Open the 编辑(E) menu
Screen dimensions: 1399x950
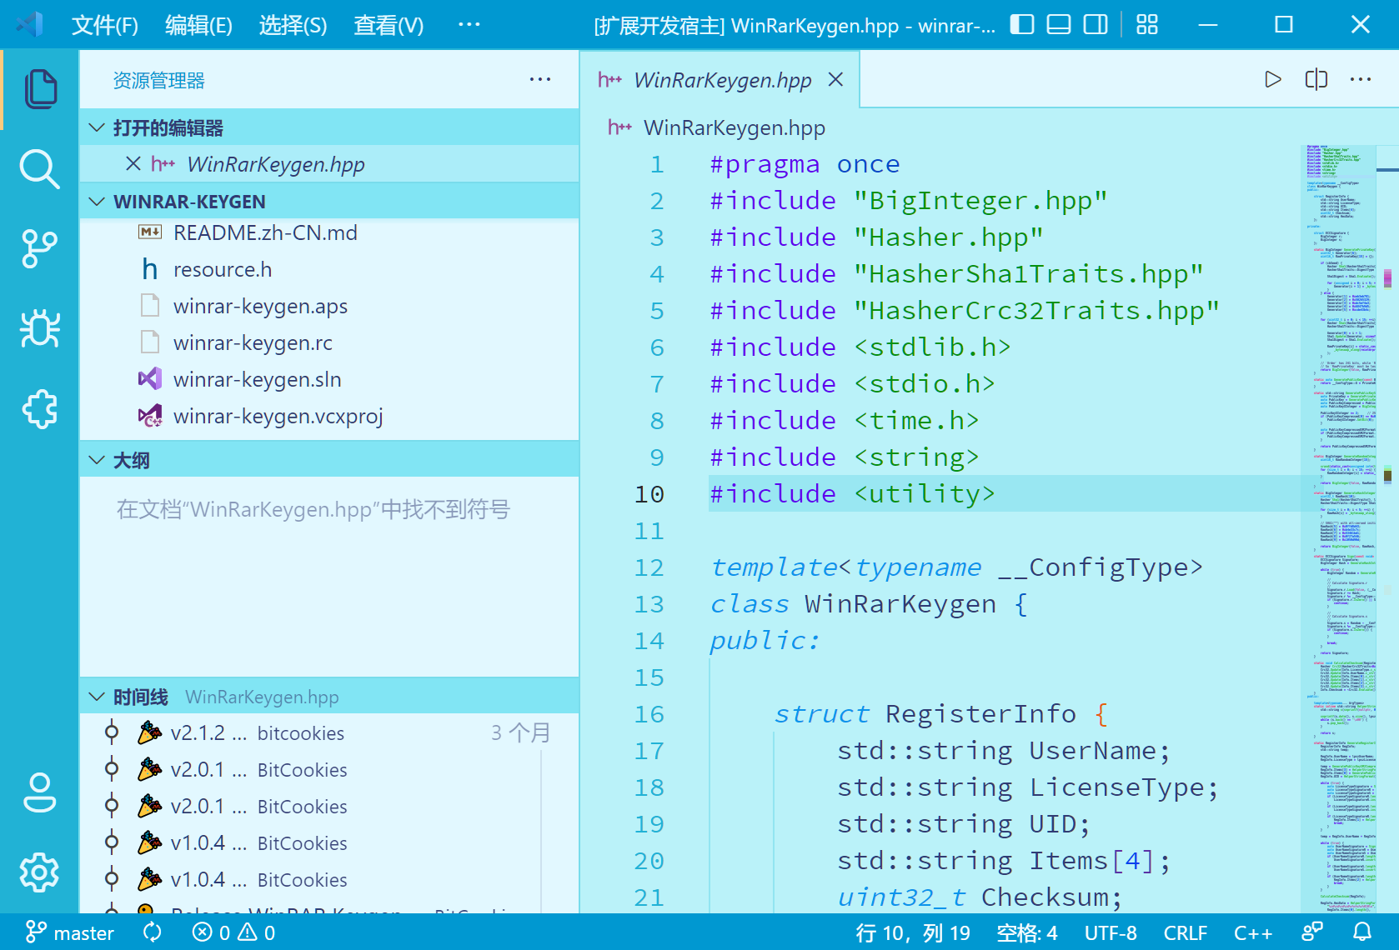[198, 25]
